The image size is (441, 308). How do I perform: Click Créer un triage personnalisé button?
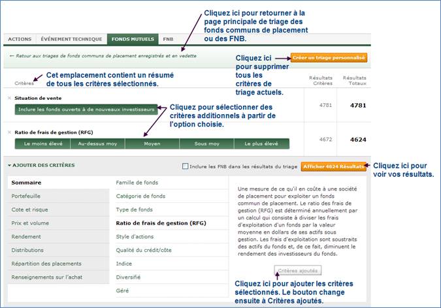(329, 57)
